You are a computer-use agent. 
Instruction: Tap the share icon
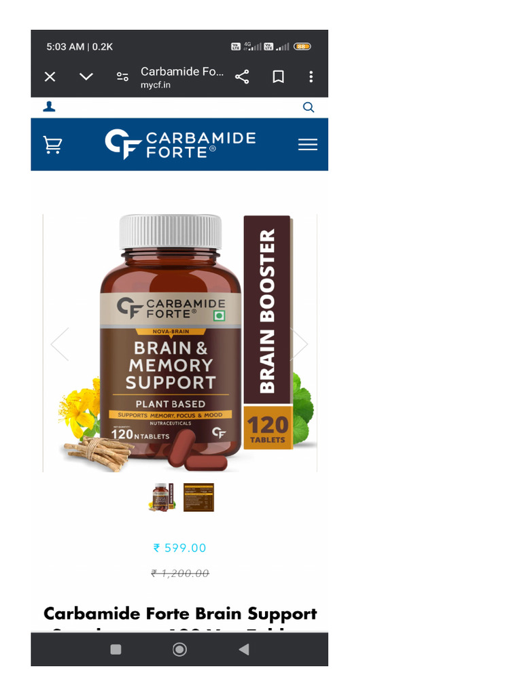coord(242,77)
